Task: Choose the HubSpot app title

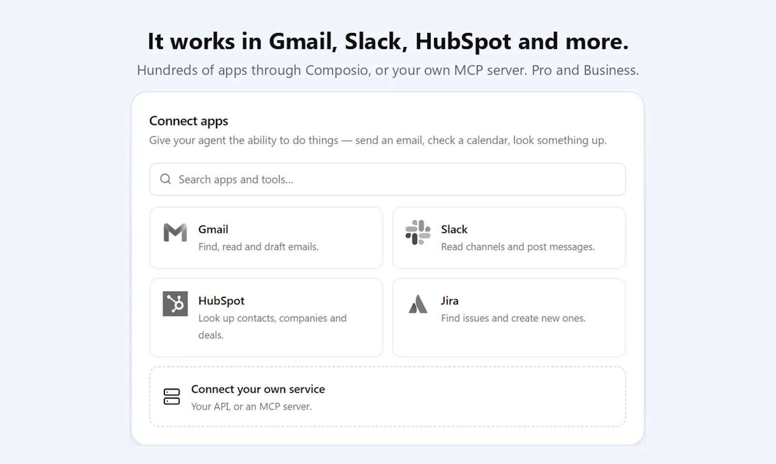Action: click(x=221, y=301)
